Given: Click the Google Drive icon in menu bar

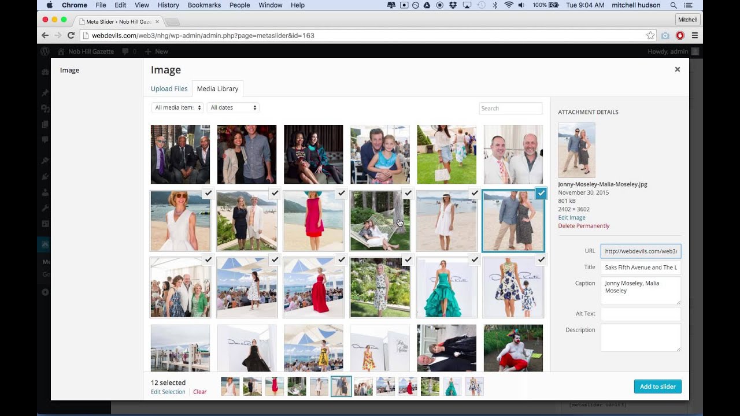Looking at the screenshot, I should tap(427, 5).
